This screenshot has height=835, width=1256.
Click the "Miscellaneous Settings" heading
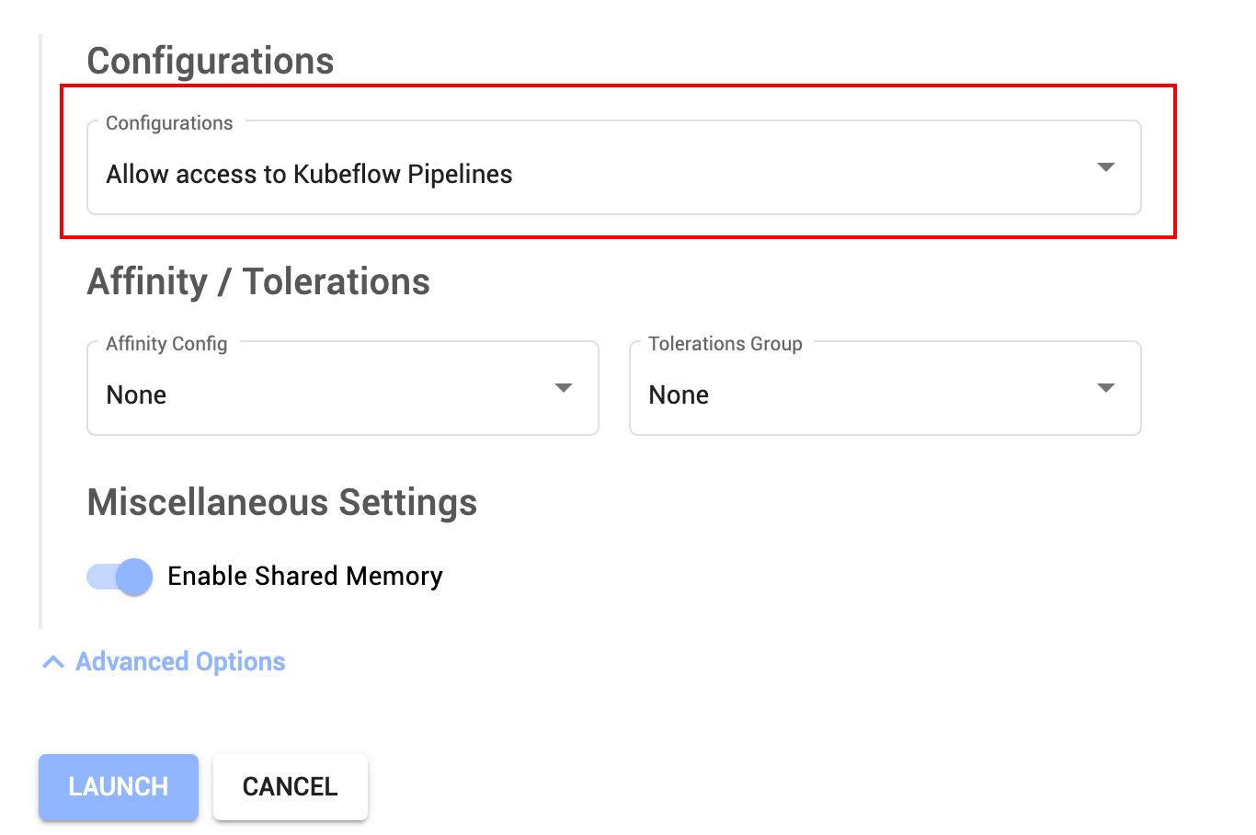282,503
